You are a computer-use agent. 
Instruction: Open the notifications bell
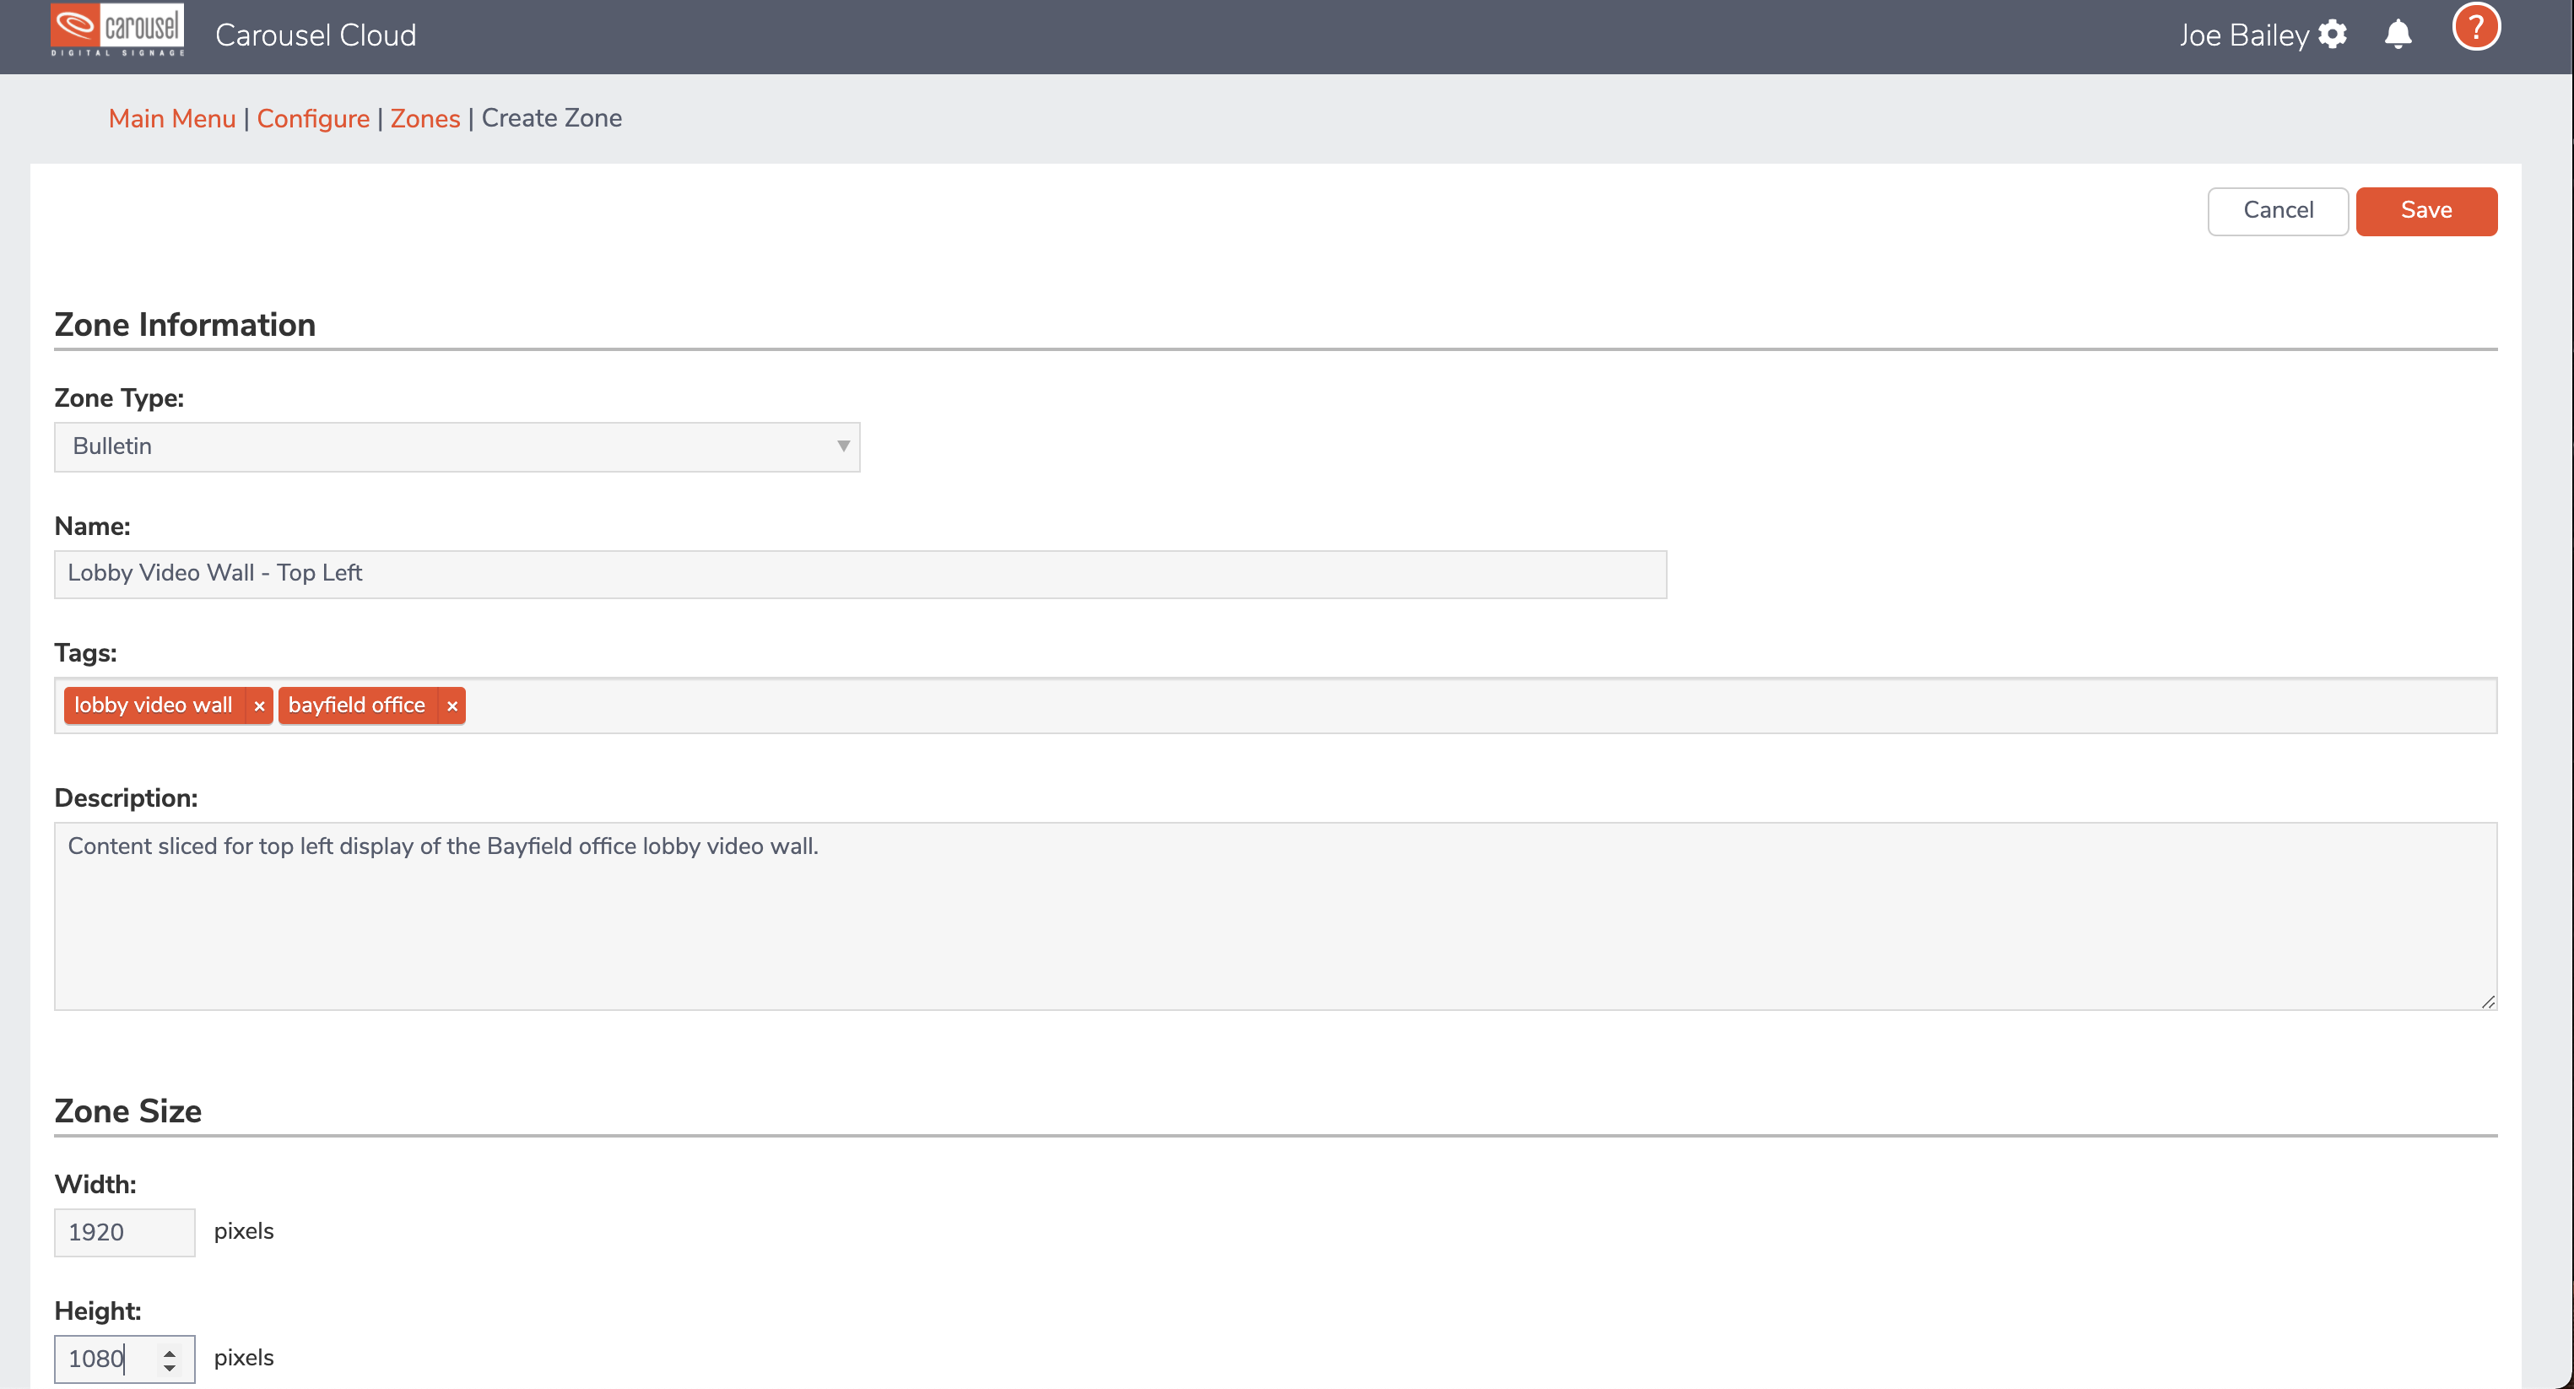click(2398, 35)
